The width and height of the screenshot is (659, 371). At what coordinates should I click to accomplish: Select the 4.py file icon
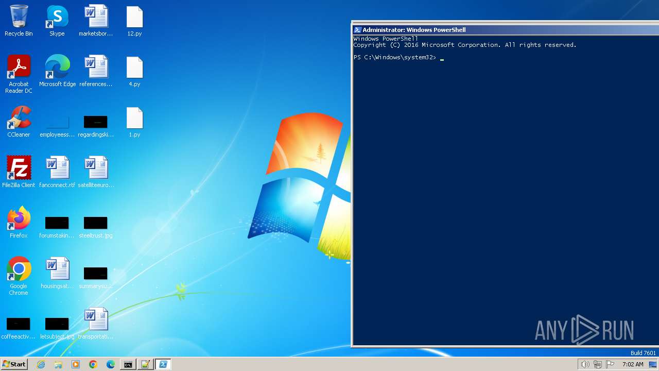coord(134,72)
